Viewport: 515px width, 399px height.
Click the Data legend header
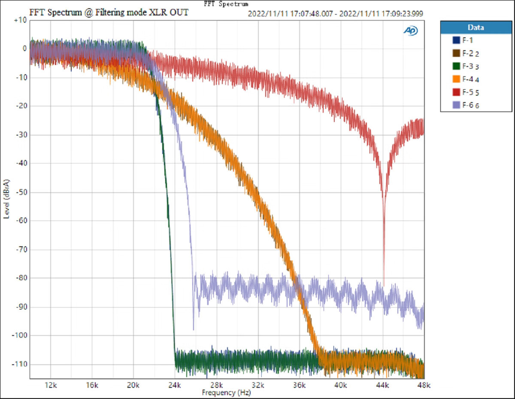[476, 27]
